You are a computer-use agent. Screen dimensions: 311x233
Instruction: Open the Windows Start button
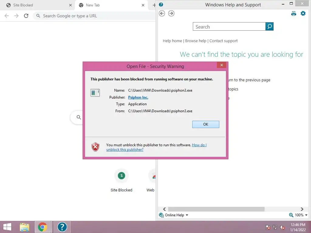[x=7, y=227]
